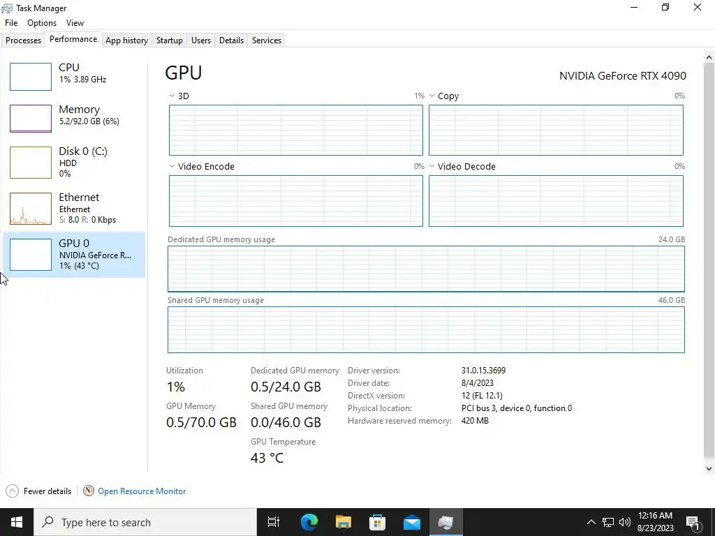Screen dimensions: 715x536
Task: Click the Shared GPU memory usage graph
Action: coord(426,329)
